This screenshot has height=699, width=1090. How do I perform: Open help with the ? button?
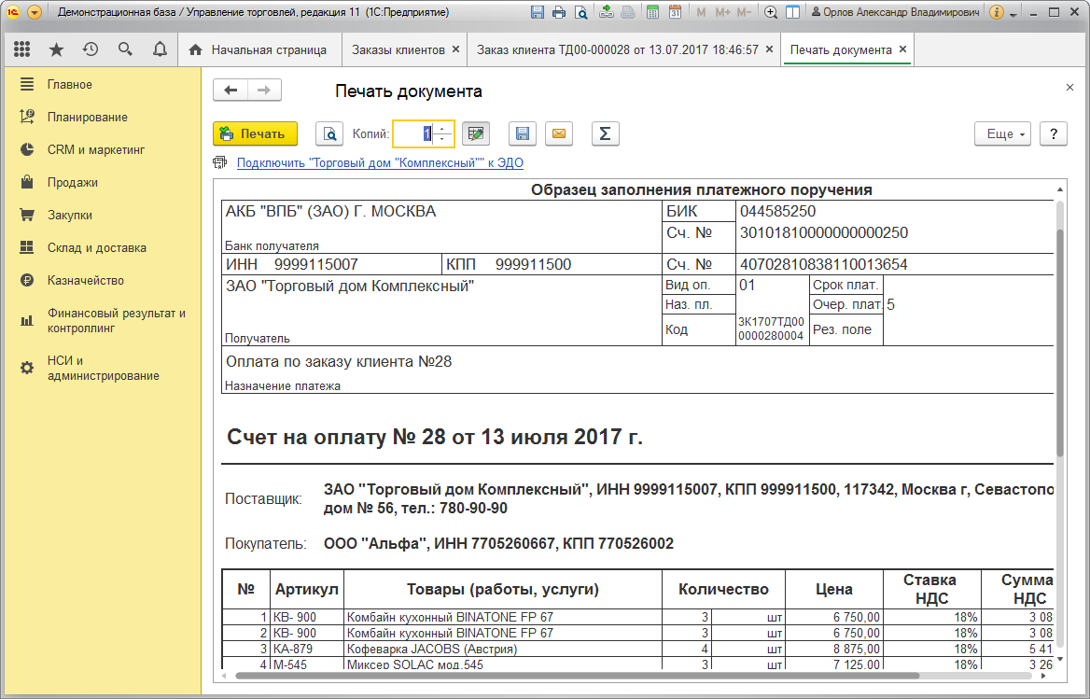[1054, 133]
